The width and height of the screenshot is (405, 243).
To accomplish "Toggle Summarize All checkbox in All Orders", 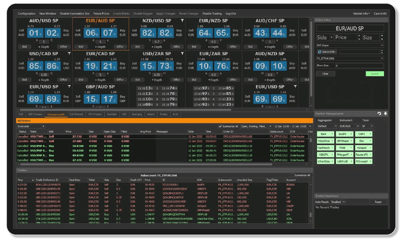I will pyautogui.click(x=221, y=126).
